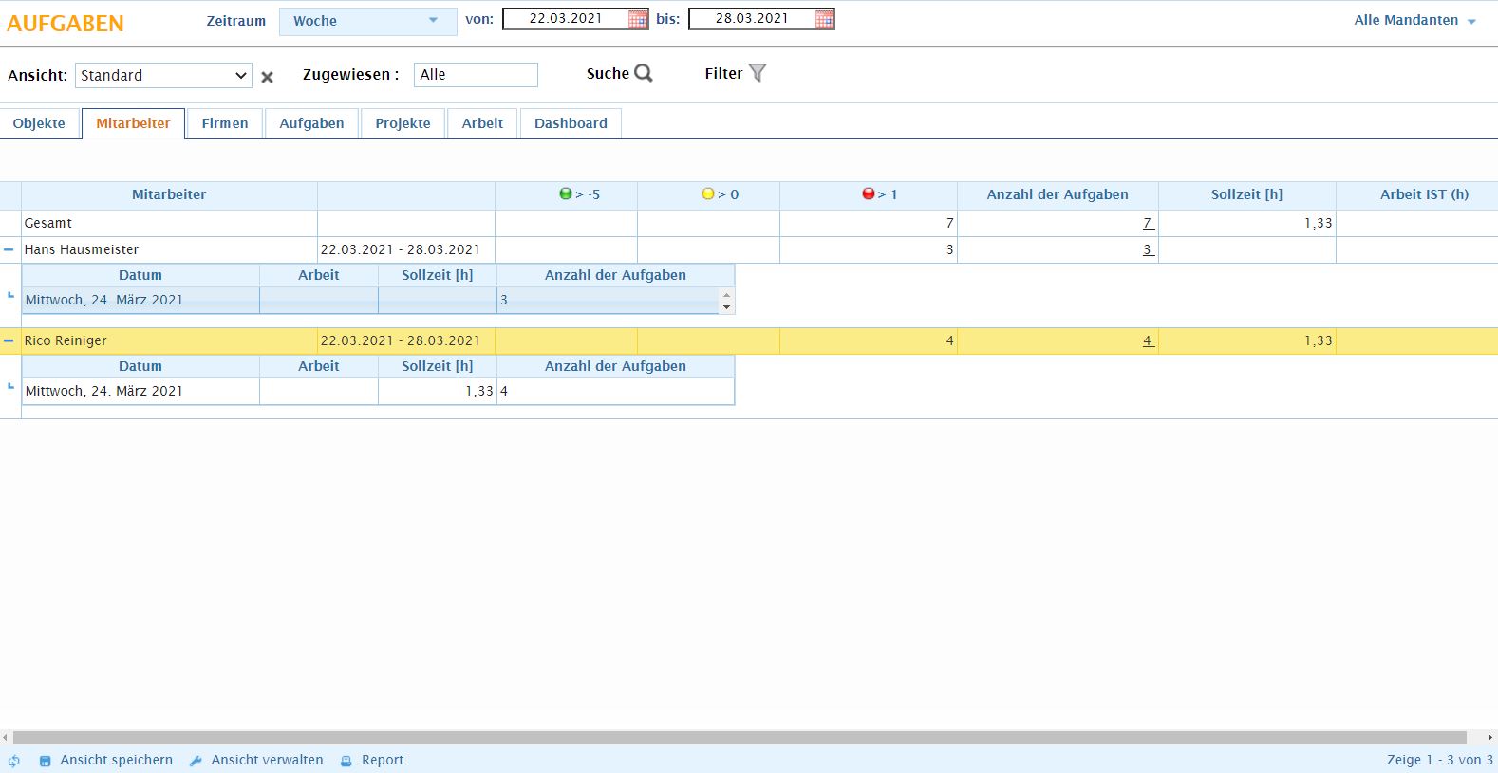Click the yellow status column header
The image size is (1498, 773).
point(708,194)
